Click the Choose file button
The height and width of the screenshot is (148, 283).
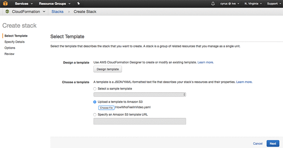(106, 108)
